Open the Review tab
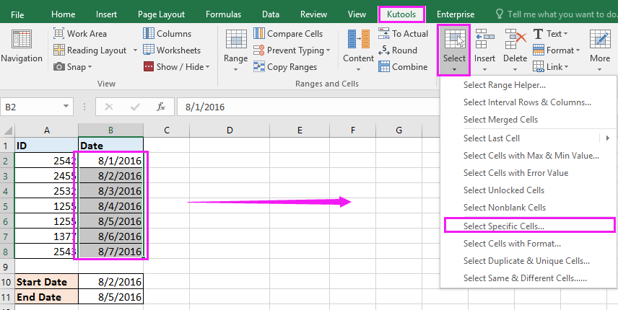This screenshot has width=618, height=310. point(314,14)
